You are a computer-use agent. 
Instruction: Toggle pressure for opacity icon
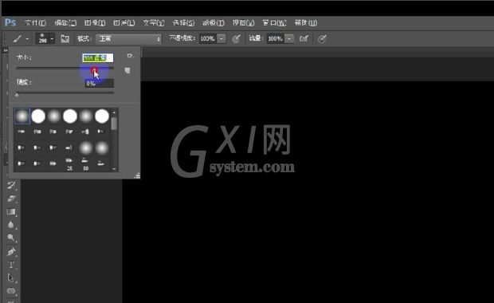click(x=236, y=39)
